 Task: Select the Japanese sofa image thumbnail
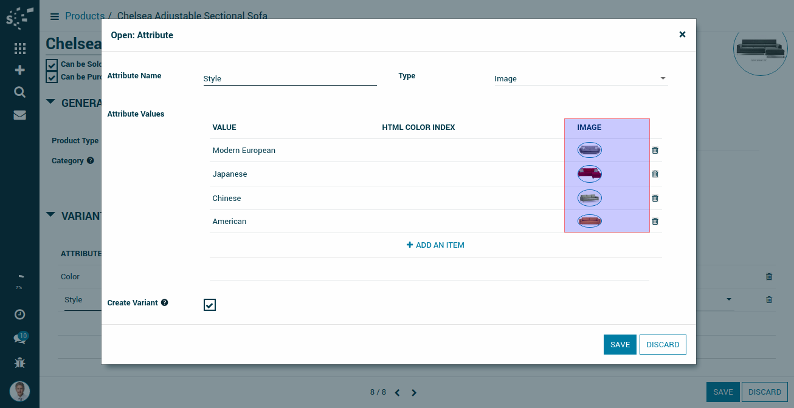[589, 174]
